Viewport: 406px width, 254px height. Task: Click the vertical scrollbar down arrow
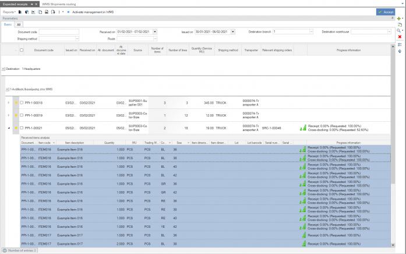click(x=393, y=245)
